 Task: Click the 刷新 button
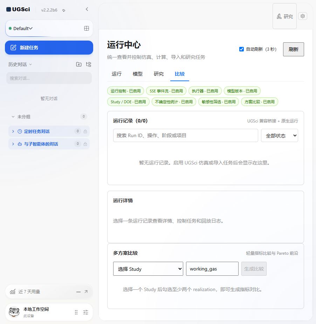pyautogui.click(x=294, y=49)
